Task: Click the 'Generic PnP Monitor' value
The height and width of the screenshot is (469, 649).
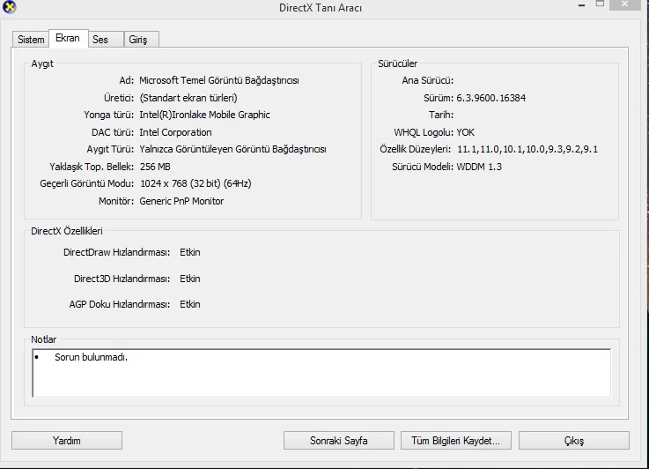Action: point(181,201)
